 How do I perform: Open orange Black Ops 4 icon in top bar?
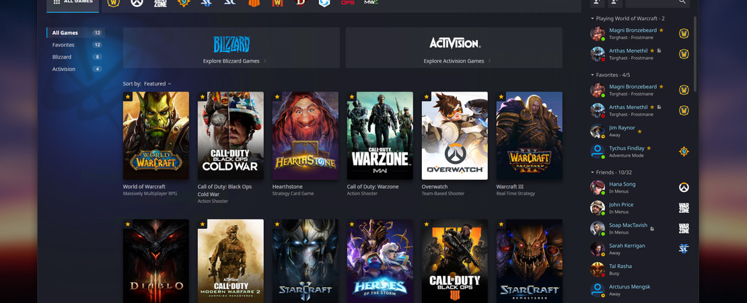pos(254,3)
